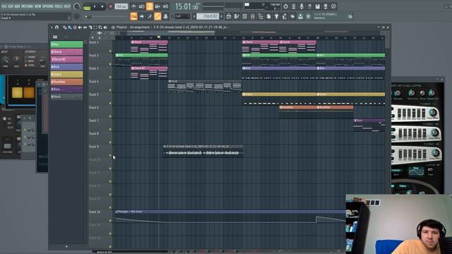The image size is (452, 254).
Task: Toggle the loop recording button
Action: click(166, 6)
